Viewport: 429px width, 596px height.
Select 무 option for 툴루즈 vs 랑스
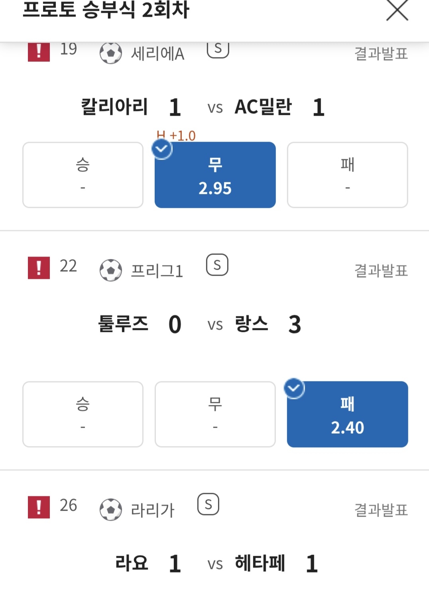(x=215, y=414)
